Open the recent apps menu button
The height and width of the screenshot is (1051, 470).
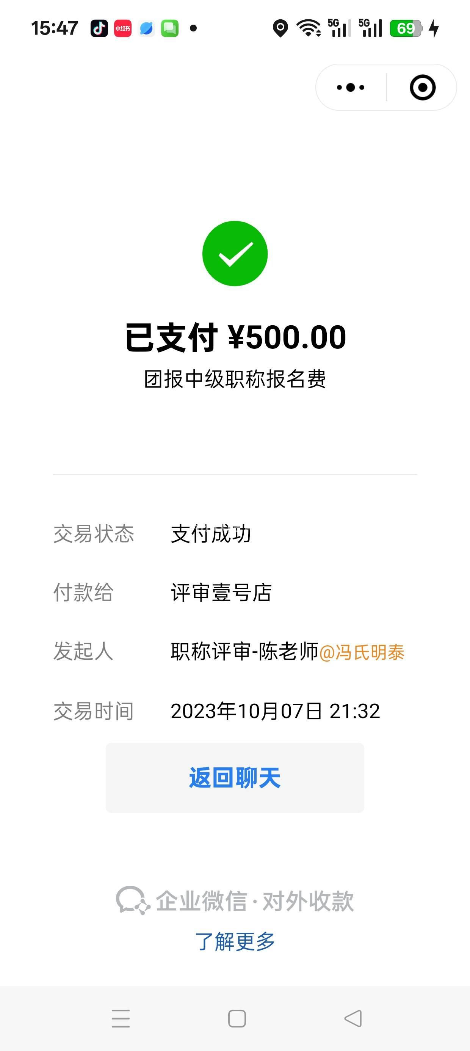pyautogui.click(x=121, y=1018)
